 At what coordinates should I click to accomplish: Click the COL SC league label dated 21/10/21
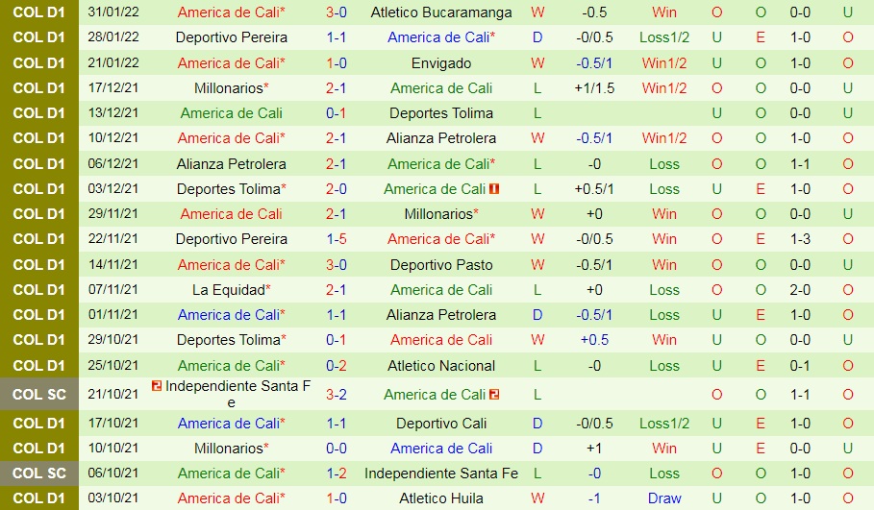pyautogui.click(x=39, y=394)
